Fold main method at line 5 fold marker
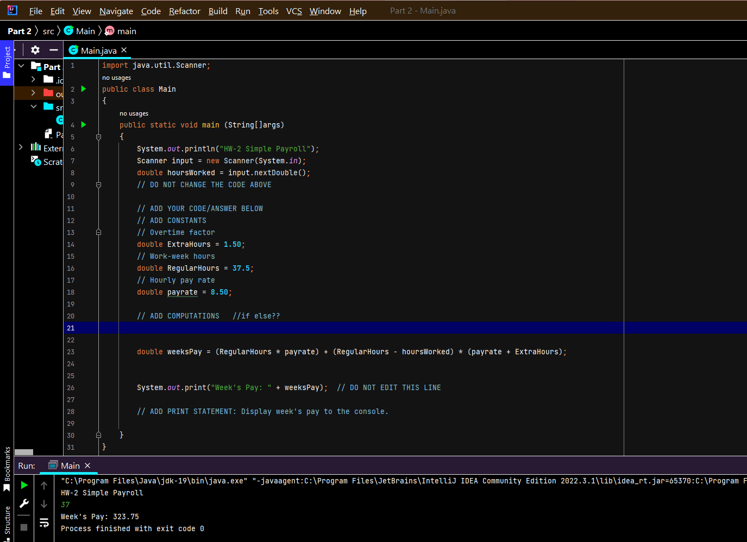Image resolution: width=747 pixels, height=542 pixels. point(98,137)
